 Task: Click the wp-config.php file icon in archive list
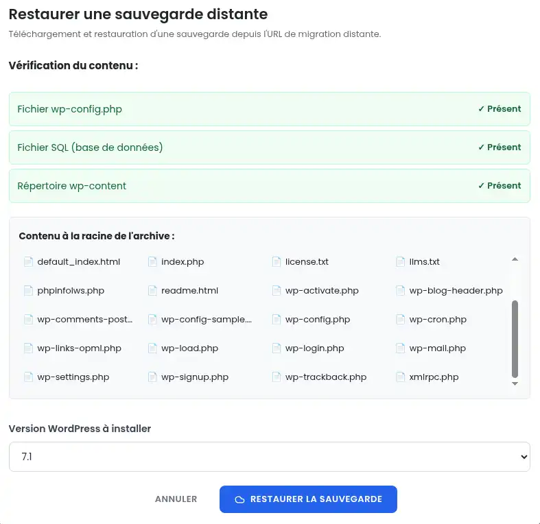coord(277,320)
